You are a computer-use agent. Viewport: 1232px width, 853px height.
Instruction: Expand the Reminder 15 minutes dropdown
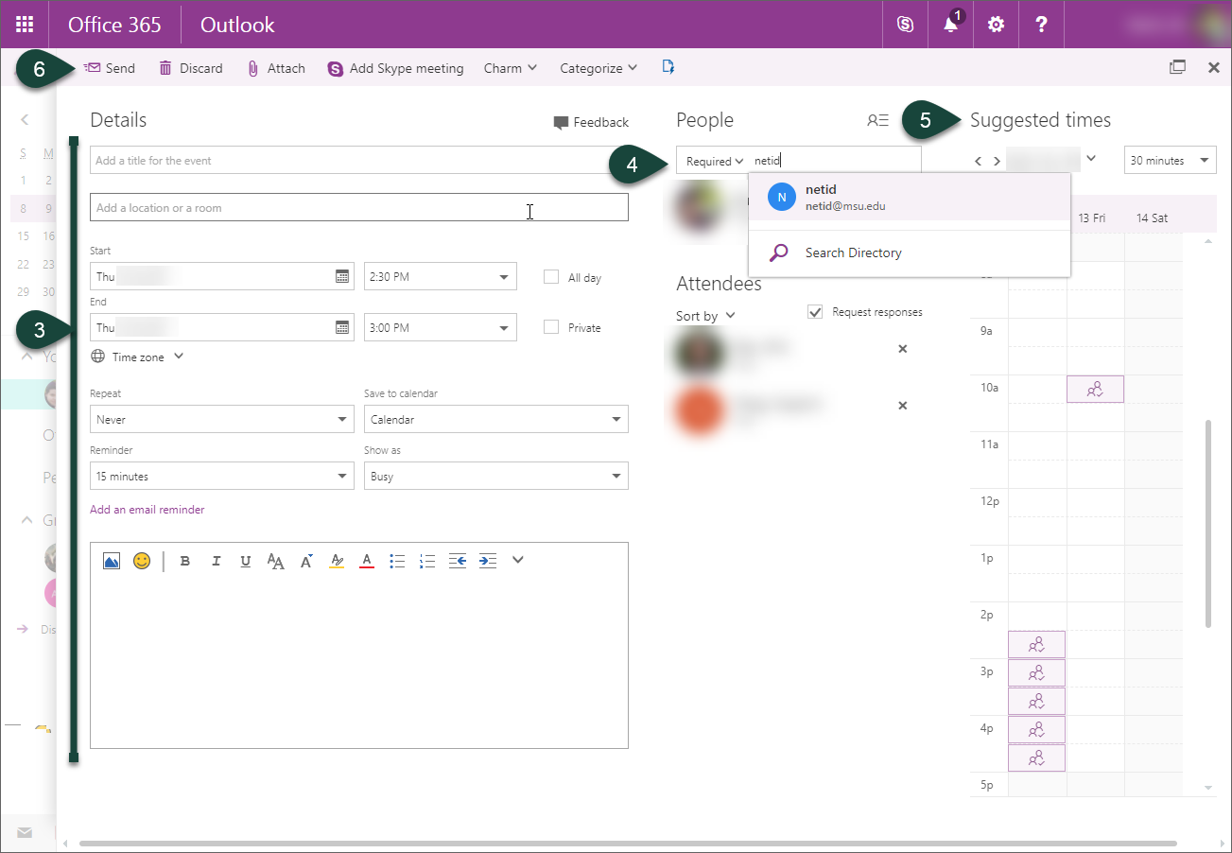[221, 477]
